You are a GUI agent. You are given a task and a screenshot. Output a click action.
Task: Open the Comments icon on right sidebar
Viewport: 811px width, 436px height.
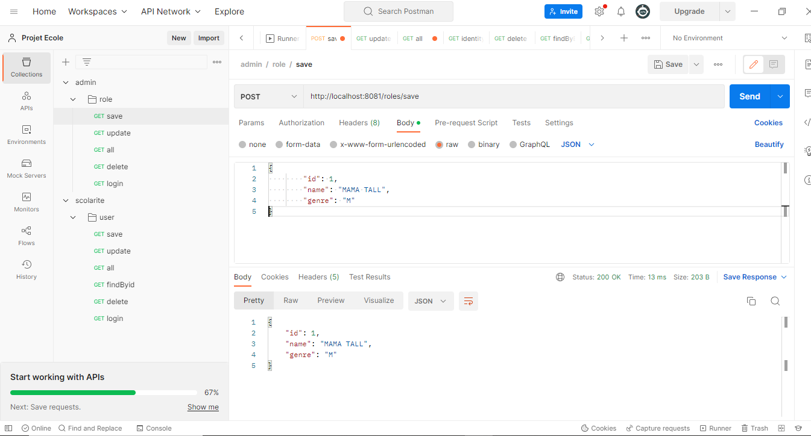(x=807, y=93)
